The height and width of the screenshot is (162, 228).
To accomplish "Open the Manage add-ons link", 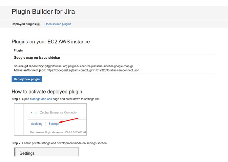I will 41,99.
